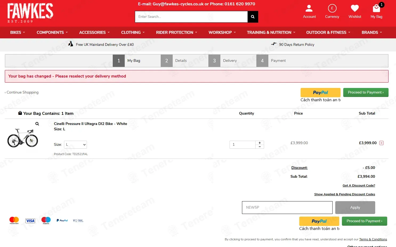This screenshot has width=396, height=247.
Task: Remove the Cinelli bike from bag
Action: coord(381,143)
